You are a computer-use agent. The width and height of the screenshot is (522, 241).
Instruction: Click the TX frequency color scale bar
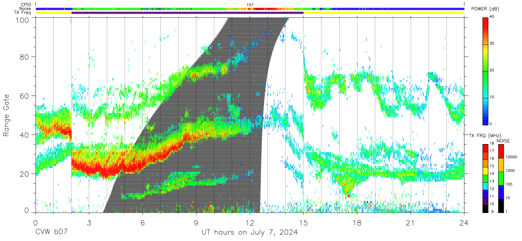coord(485,179)
